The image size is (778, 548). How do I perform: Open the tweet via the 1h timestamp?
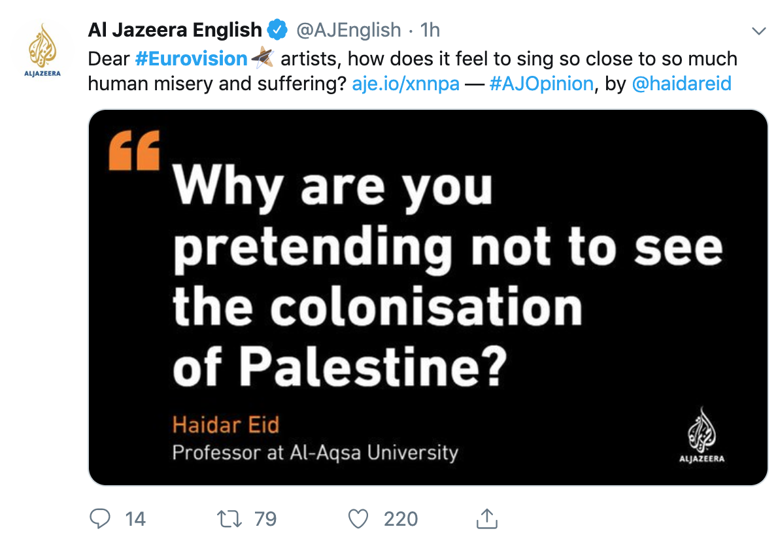[x=430, y=30]
